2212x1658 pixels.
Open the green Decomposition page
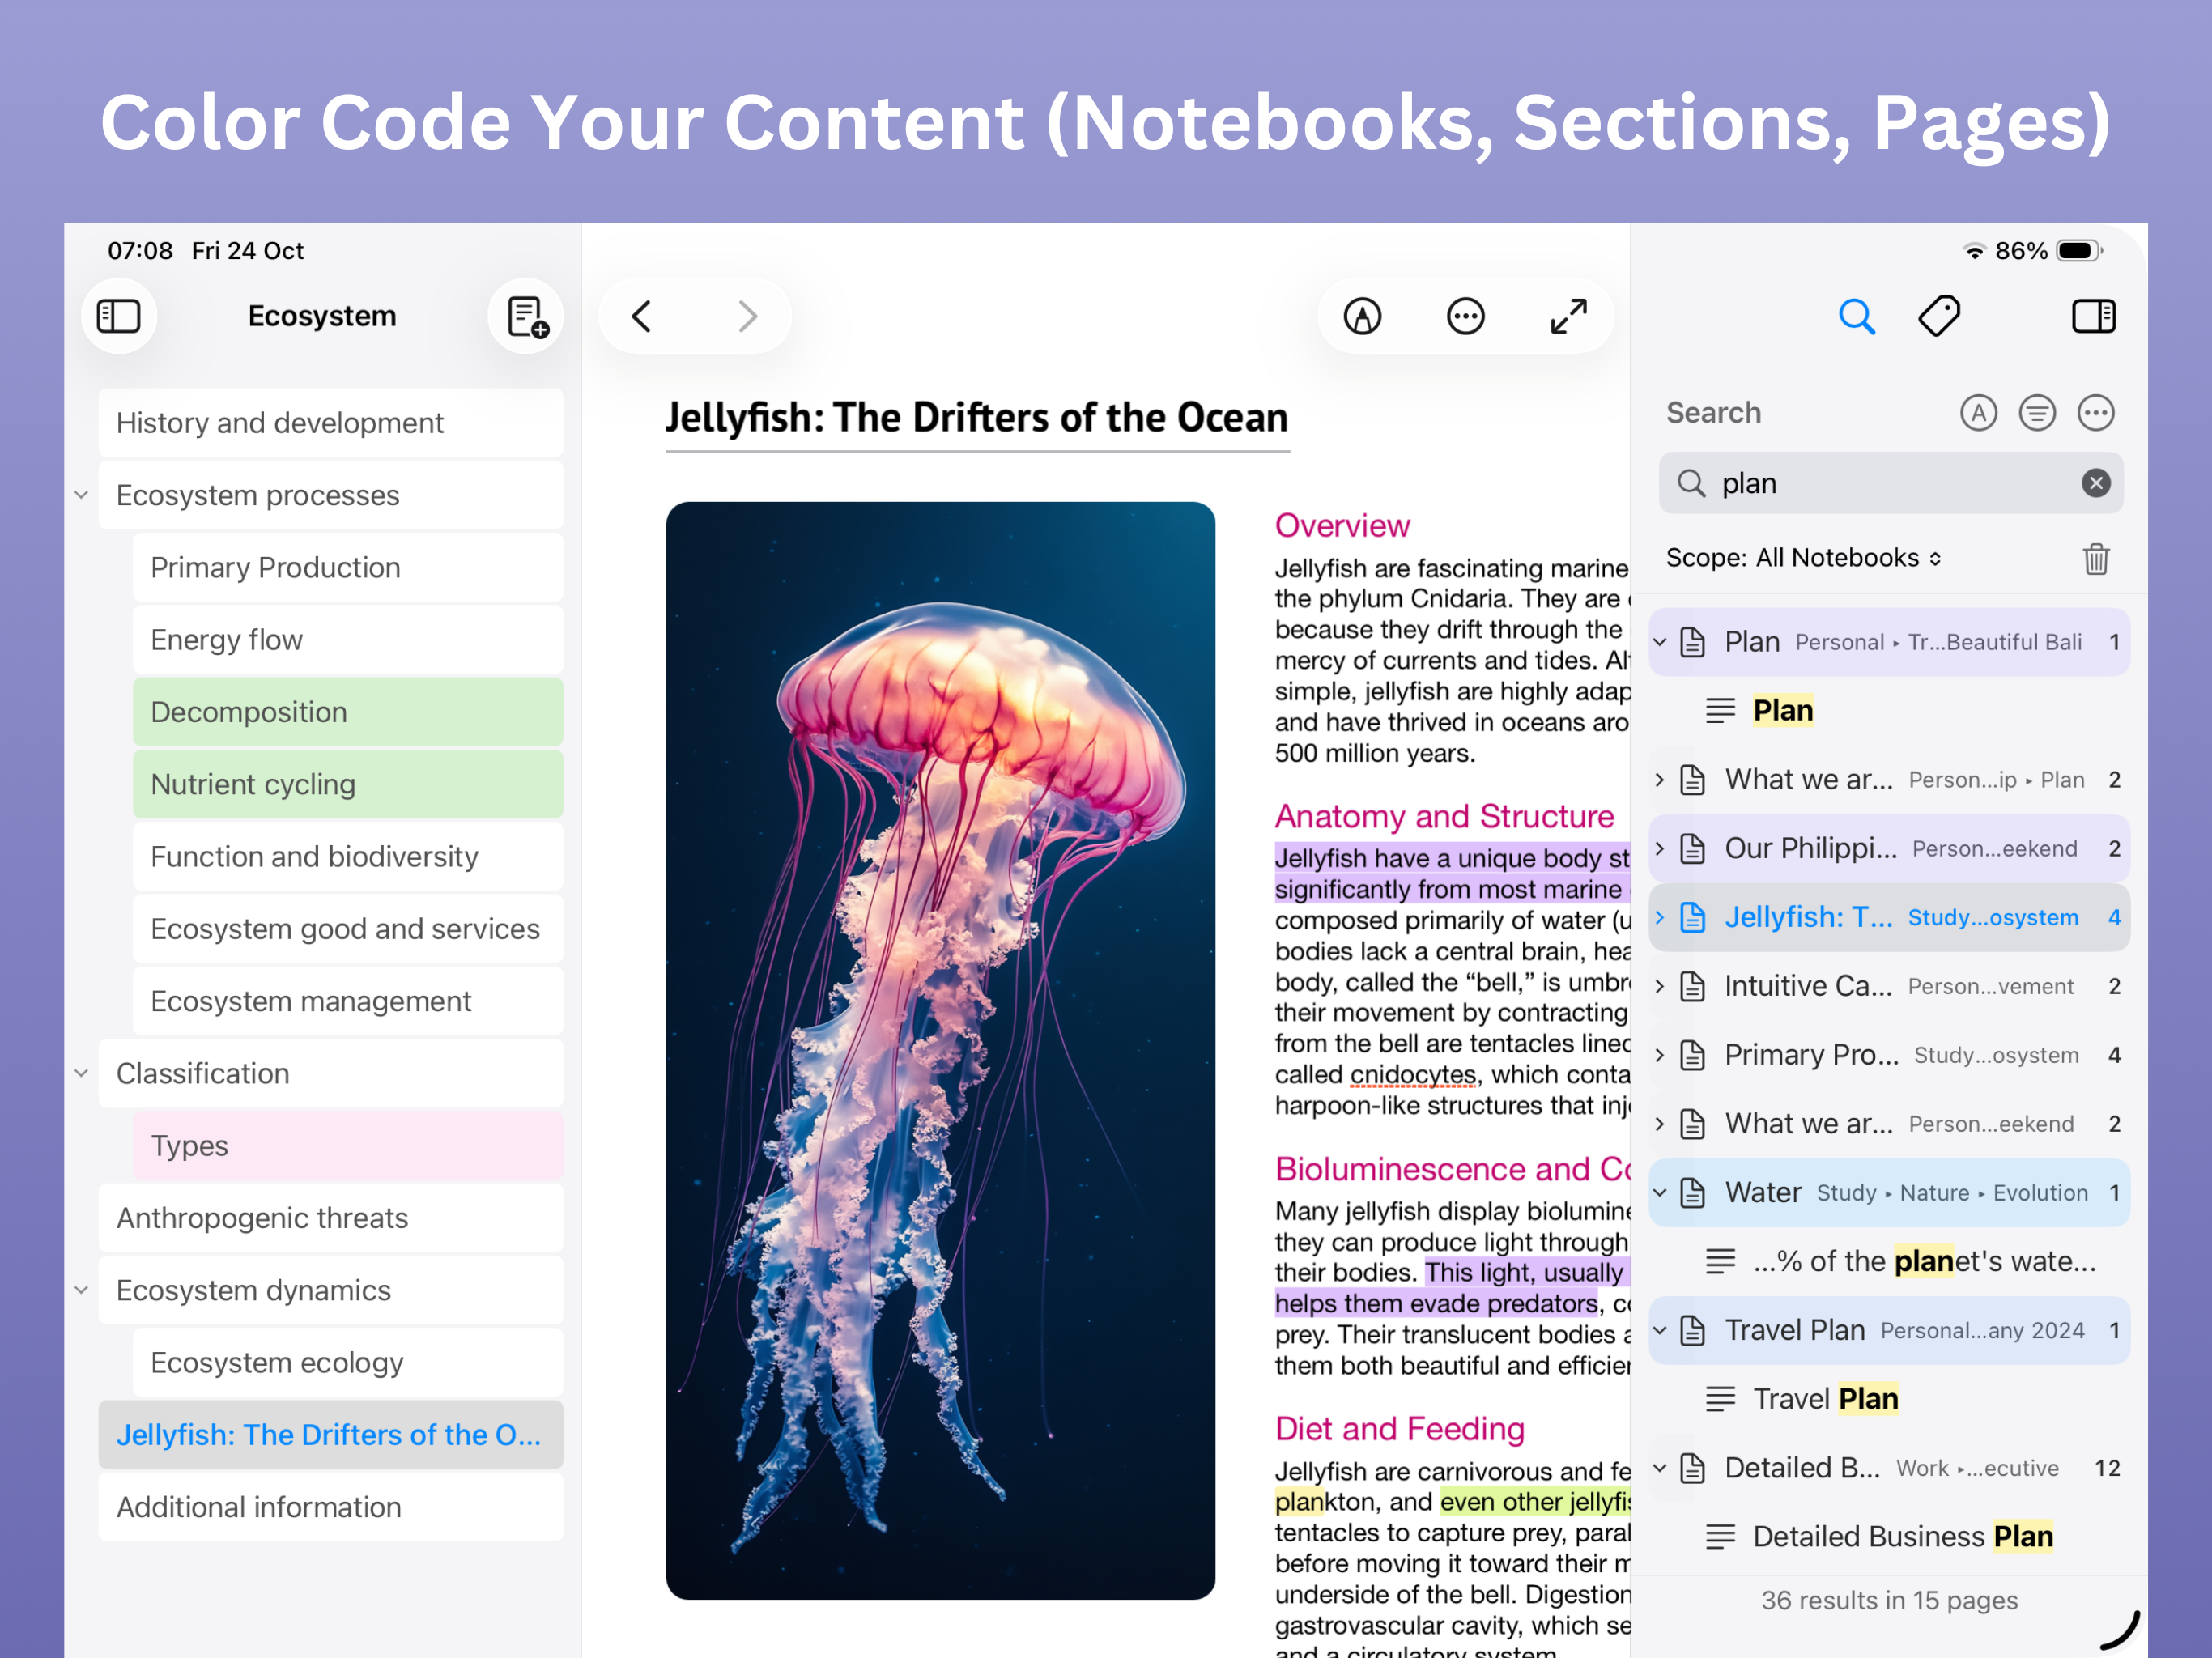coord(347,712)
